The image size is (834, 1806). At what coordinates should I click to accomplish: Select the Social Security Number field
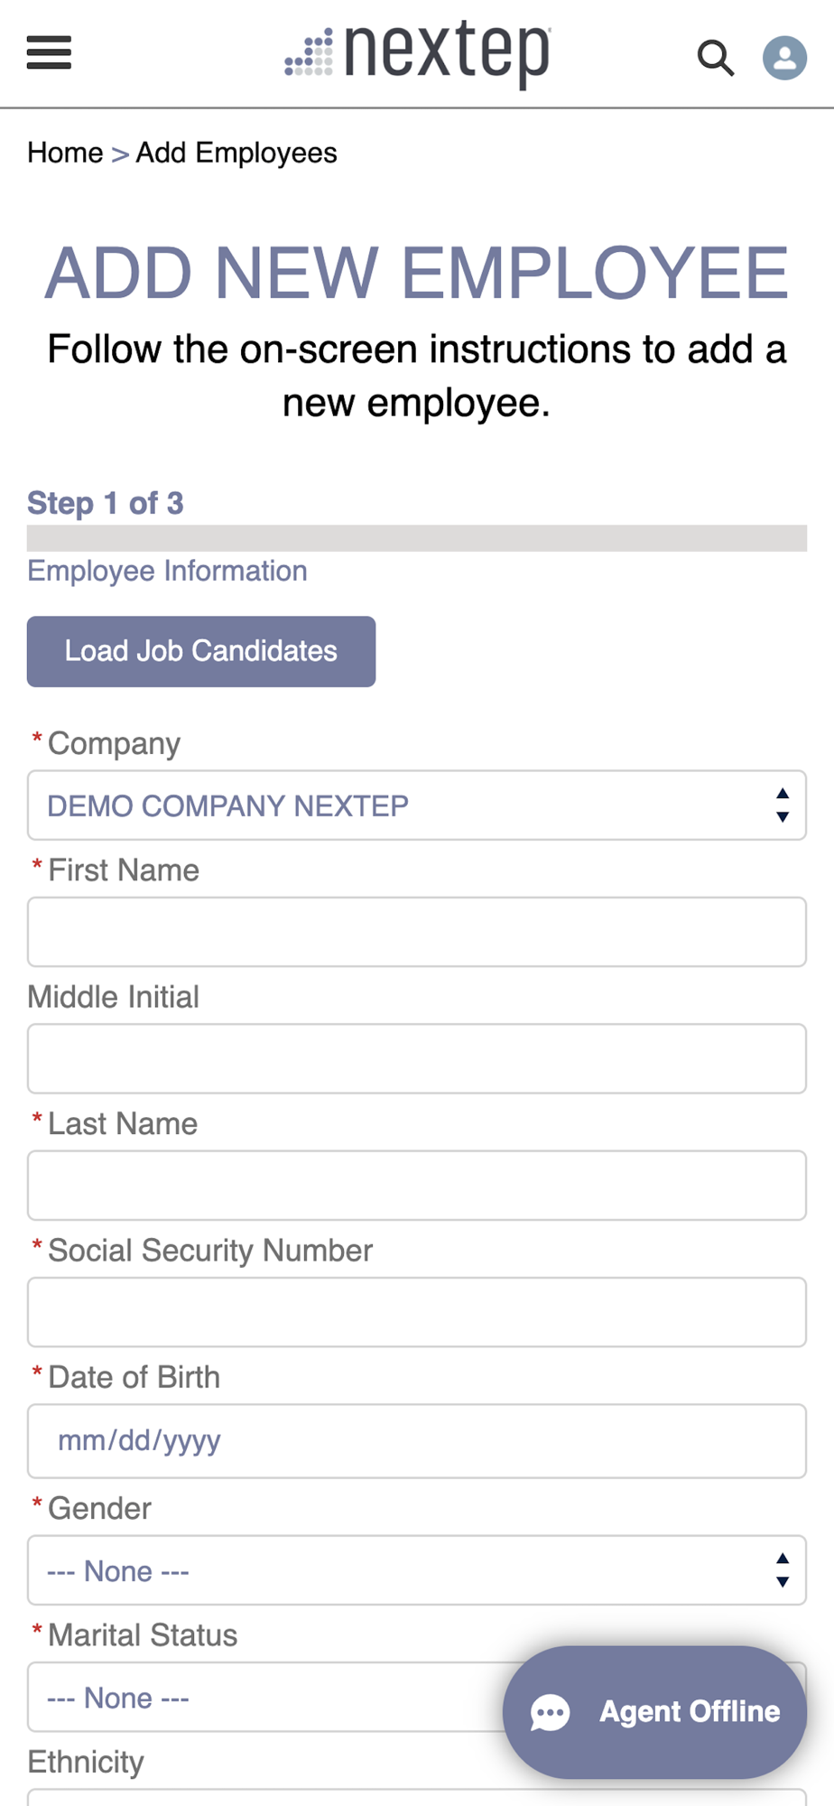tap(417, 1311)
